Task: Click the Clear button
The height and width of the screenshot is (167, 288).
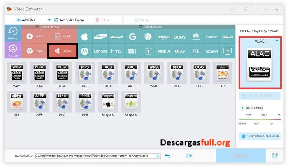Action: [x=102, y=20]
